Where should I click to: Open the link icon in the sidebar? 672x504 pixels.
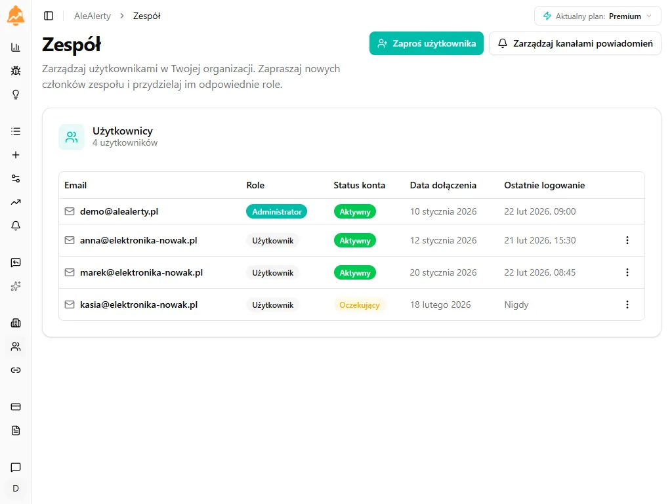tap(16, 370)
